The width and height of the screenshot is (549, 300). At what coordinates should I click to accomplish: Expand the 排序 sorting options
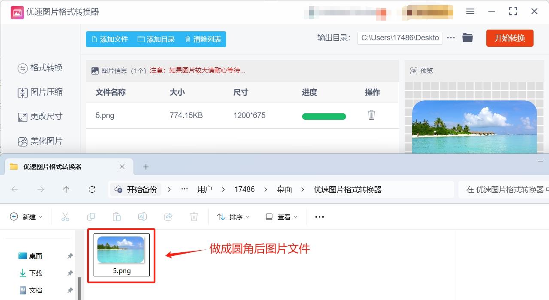tap(233, 216)
